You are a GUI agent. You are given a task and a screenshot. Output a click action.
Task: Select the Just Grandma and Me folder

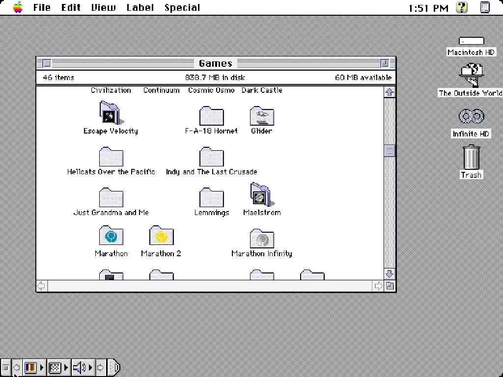pyautogui.click(x=111, y=197)
